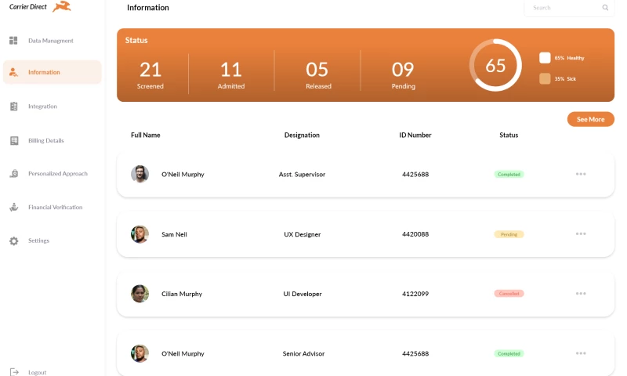Viewport: 627px width, 376px height.
Task: Click the Logout arrow icon
Action: [13, 372]
